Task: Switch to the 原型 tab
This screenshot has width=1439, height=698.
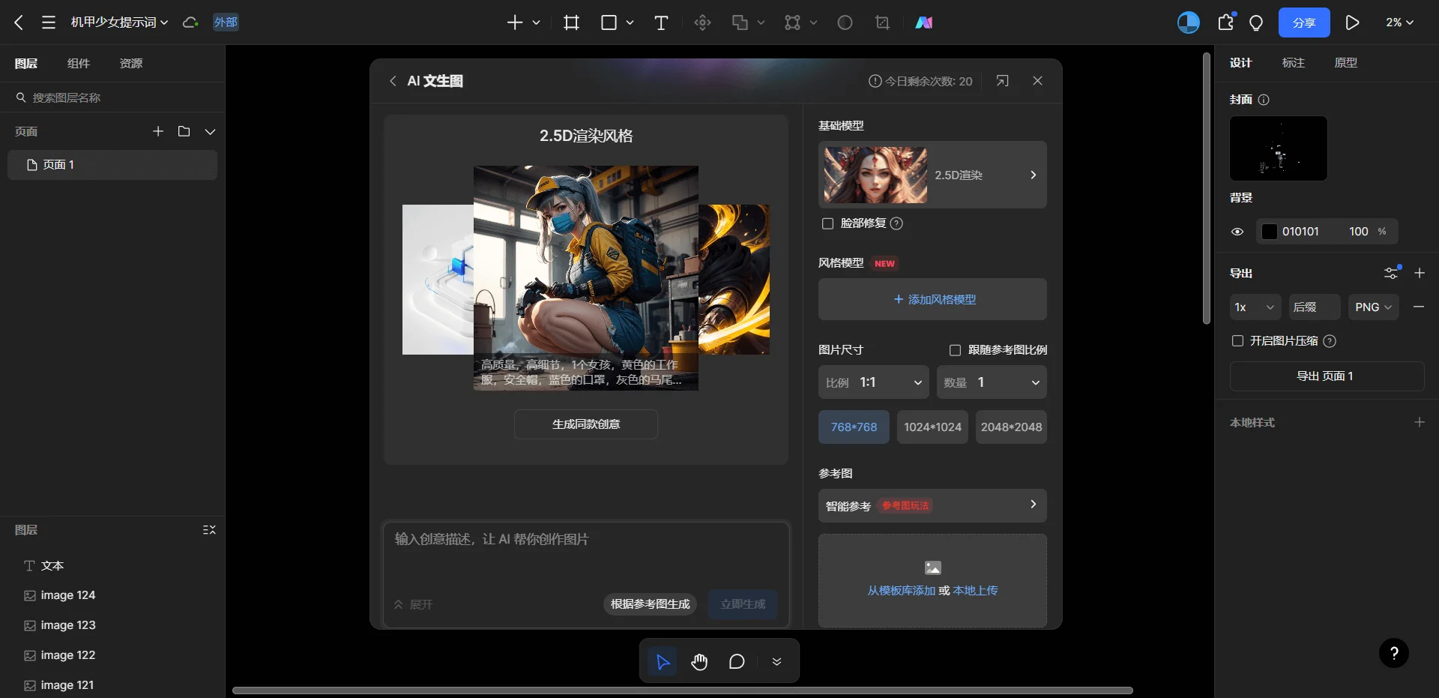Action: tap(1345, 63)
